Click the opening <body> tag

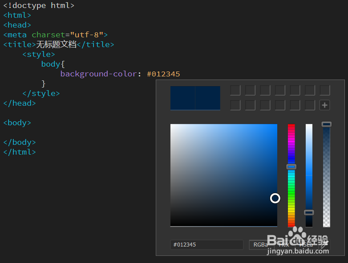[17, 123]
